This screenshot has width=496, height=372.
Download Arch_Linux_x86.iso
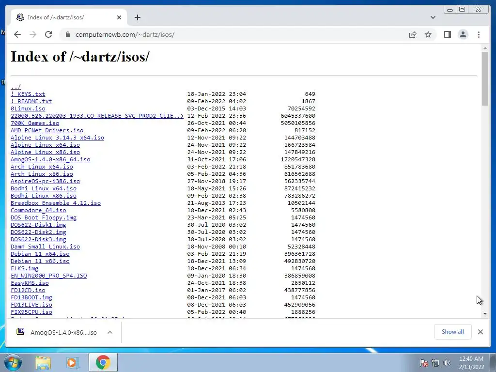pos(42,174)
